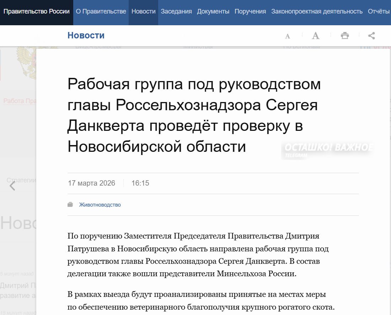Open the Поручения section
This screenshot has height=315, width=391.
point(250,11)
